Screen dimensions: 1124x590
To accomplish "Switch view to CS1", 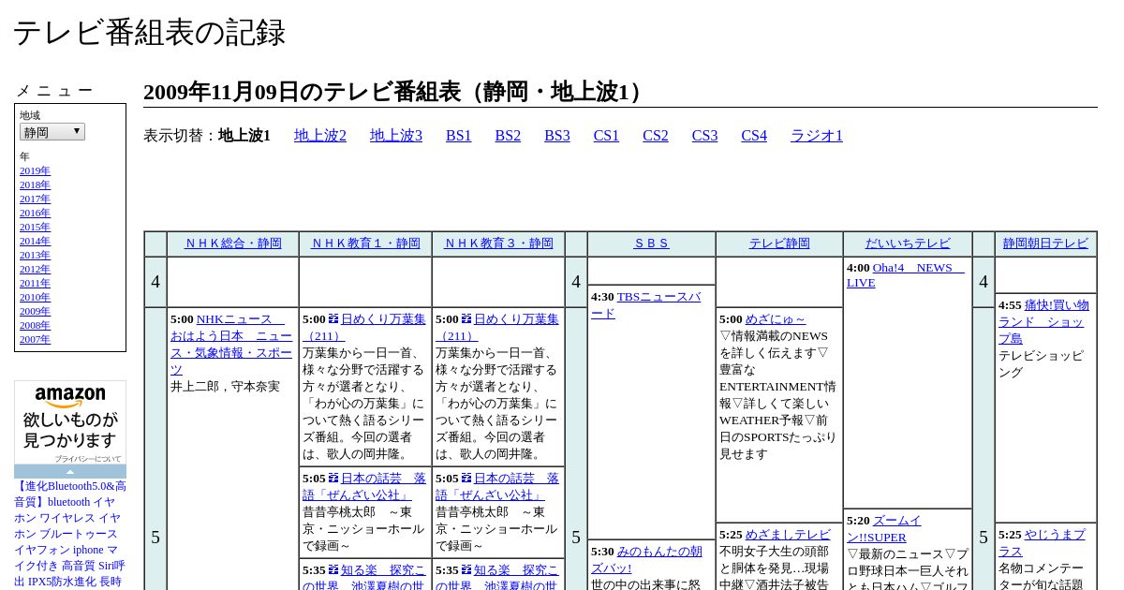I will (x=606, y=136).
